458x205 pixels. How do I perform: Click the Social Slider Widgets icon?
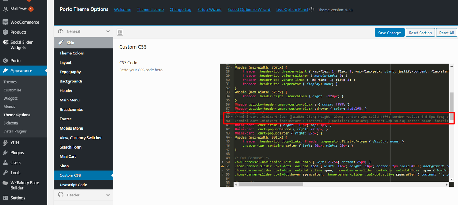click(x=5, y=42)
